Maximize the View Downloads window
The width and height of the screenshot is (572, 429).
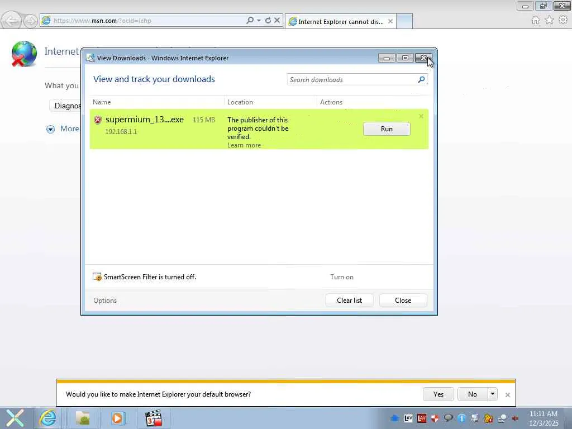coord(405,58)
